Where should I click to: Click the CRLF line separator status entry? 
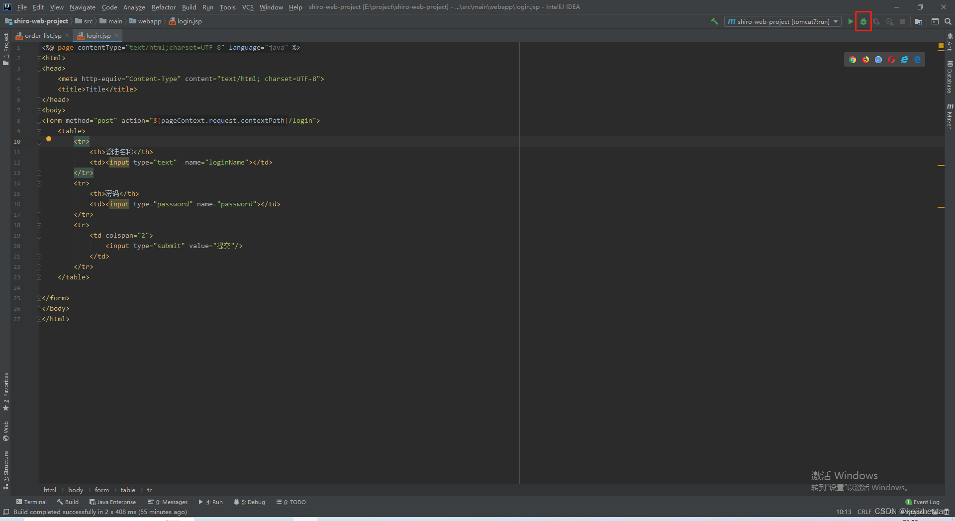[864, 512]
